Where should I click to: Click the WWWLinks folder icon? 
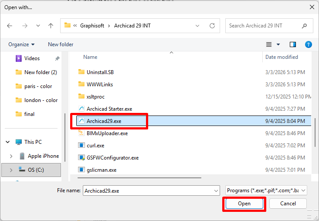[81, 84]
